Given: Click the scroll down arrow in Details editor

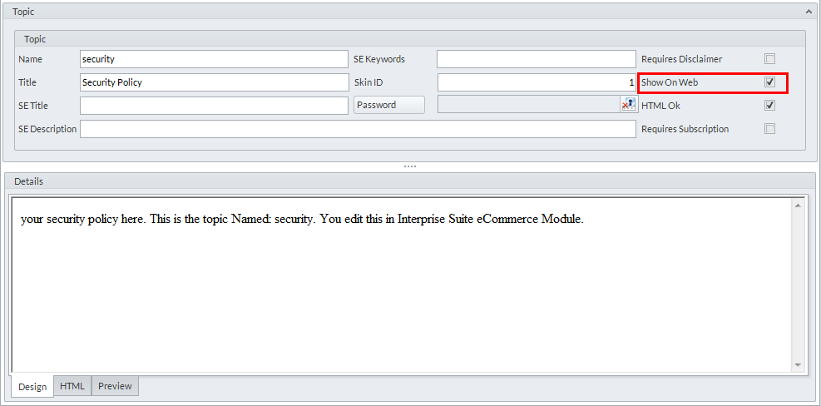Looking at the screenshot, I should (798, 365).
